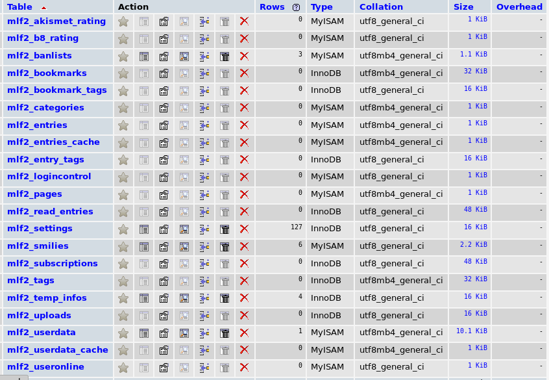Browse the mlf2_settings table
The width and height of the screenshot is (549, 380).
143,229
